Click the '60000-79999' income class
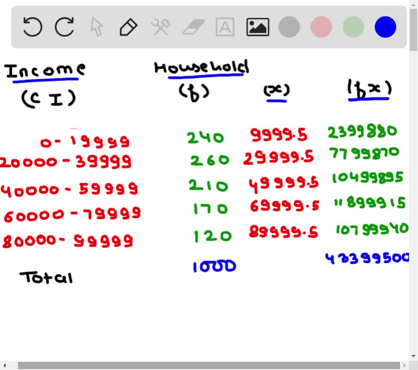The width and height of the screenshot is (418, 370). 72,214
